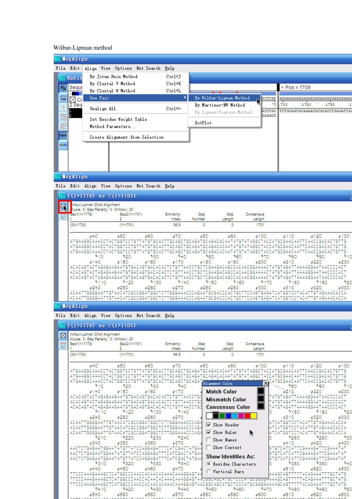The height and width of the screenshot is (499, 352).
Task: Click 'Seq2(1>1701)' header in bottom window
Action: (x=131, y=344)
